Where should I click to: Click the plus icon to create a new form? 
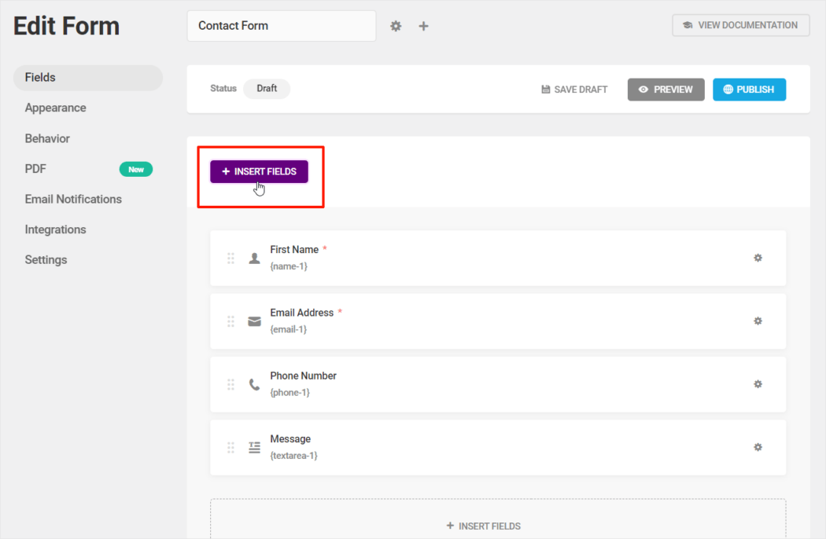[423, 25]
